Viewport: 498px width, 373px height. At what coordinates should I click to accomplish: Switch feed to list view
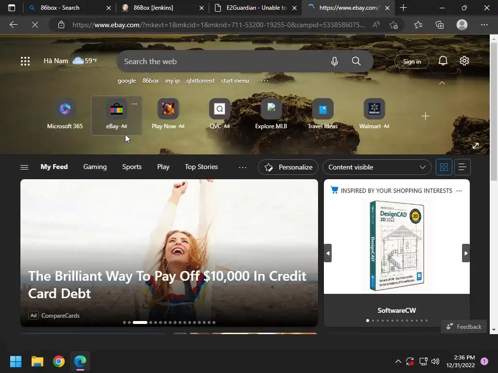click(x=462, y=167)
